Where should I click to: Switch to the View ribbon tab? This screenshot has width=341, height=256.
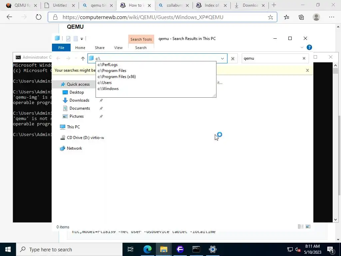[118, 48]
